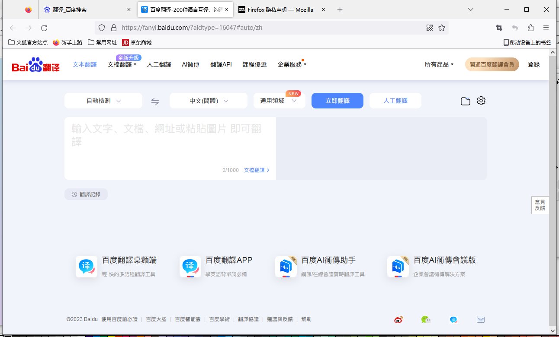
Task: Click the 百度AI衕傳助手 icon
Action: tap(286, 267)
